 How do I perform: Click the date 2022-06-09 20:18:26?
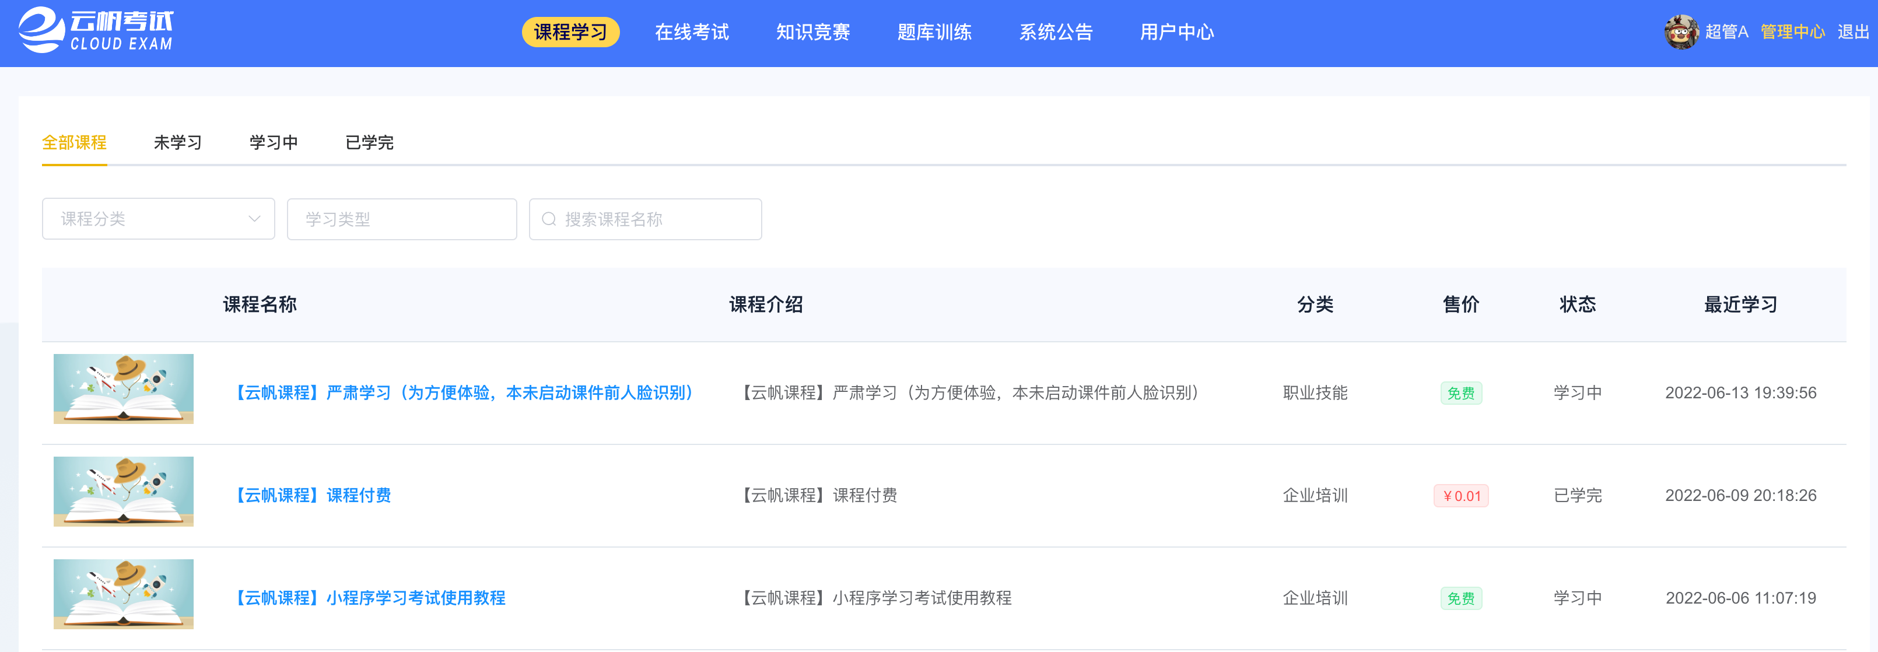1740,495
